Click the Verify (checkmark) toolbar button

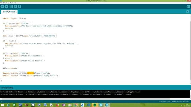tap(2, 7)
